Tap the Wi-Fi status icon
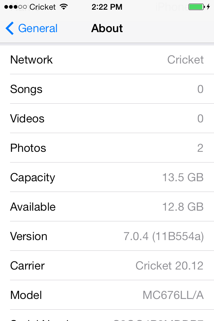The height and width of the screenshot is (321, 214). click(x=63, y=7)
